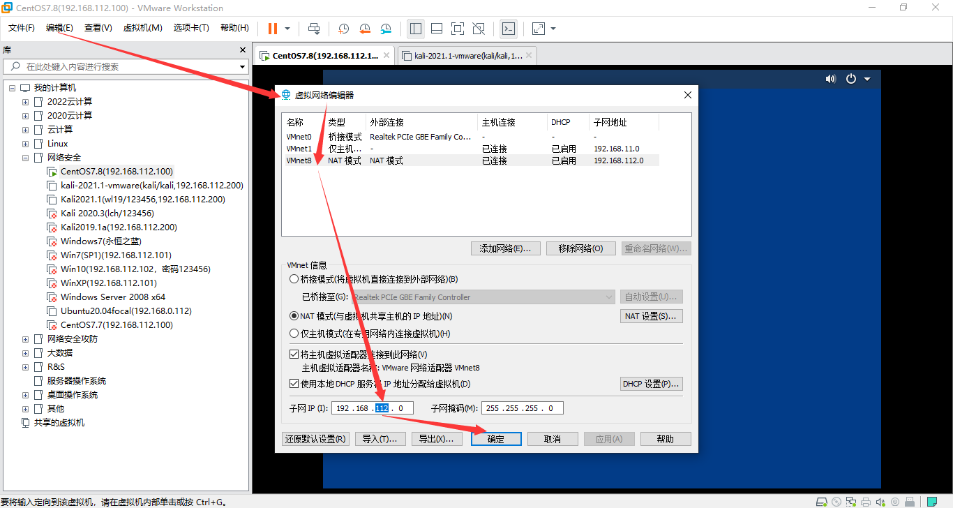Open the snapshot manager wrench-clock icon

[x=386, y=29]
